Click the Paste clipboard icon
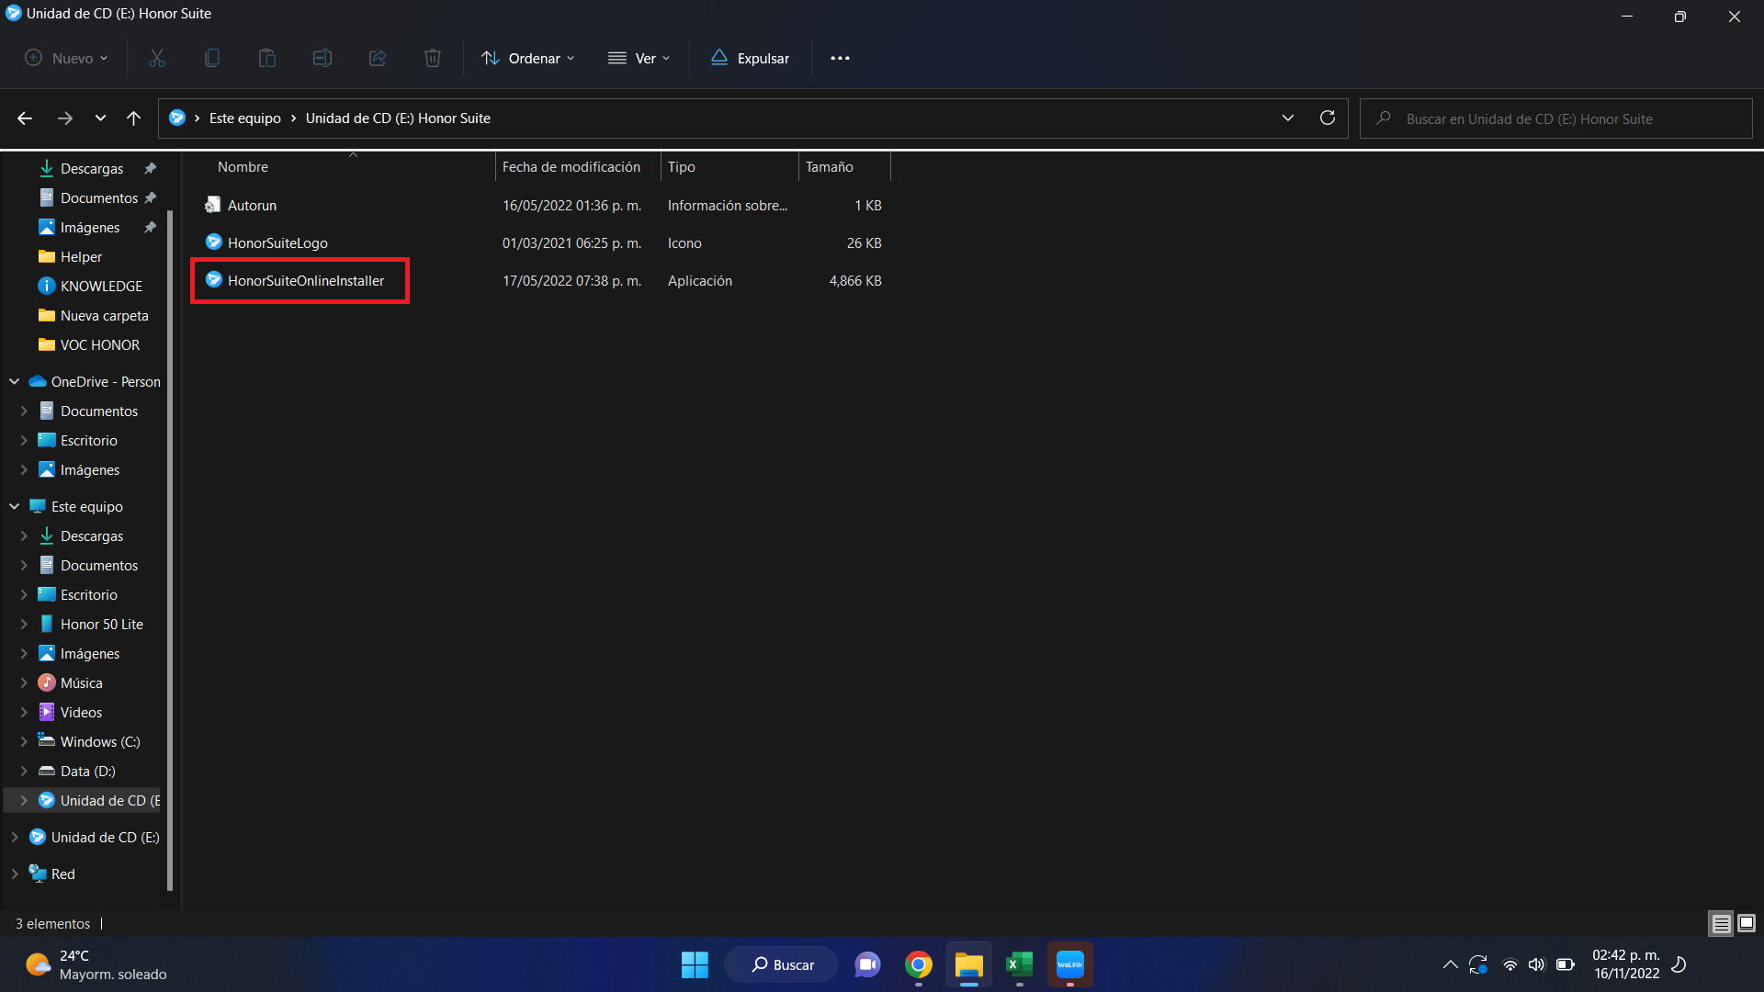Viewport: 1764px width, 992px height. pyautogui.click(x=267, y=58)
